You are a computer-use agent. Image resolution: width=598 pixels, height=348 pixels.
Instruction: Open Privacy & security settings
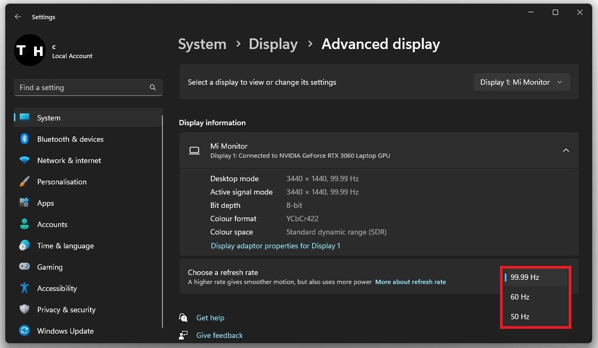67,310
